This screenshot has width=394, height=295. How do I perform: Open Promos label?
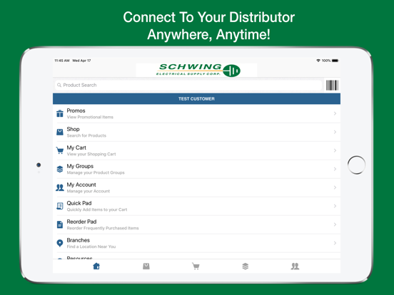tap(76, 110)
